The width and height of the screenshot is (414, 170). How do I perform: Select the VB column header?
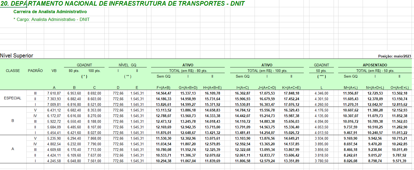pos(54,71)
